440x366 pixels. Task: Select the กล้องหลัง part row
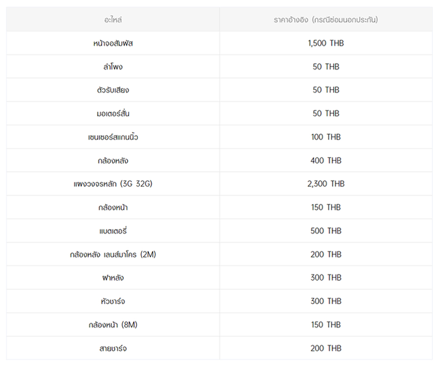click(x=113, y=161)
